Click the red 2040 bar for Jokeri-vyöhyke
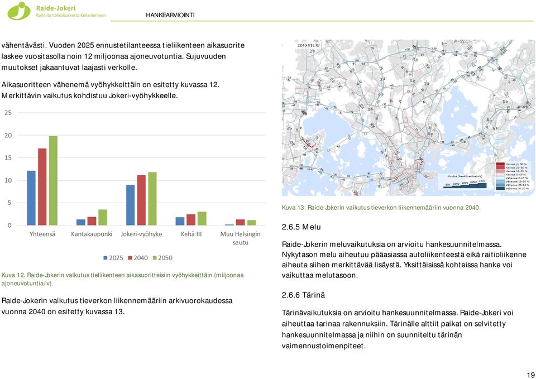This screenshot has width=536, height=379. (141, 200)
